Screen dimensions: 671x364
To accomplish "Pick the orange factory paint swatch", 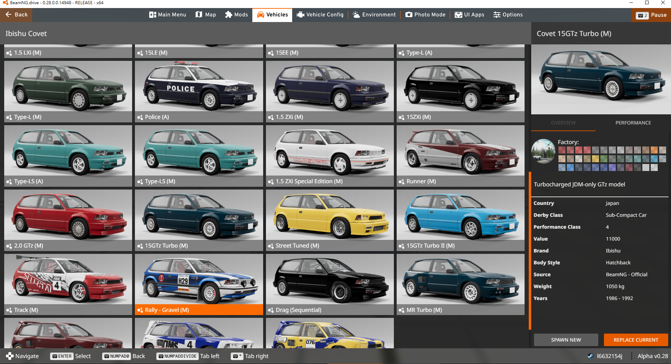I will (654, 150).
